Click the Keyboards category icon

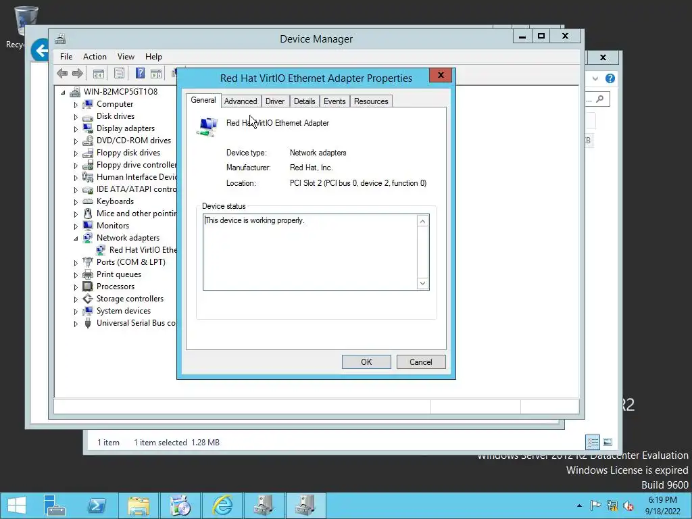(x=88, y=201)
